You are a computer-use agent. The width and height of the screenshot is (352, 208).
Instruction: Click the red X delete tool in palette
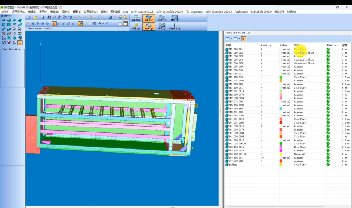click(4, 33)
